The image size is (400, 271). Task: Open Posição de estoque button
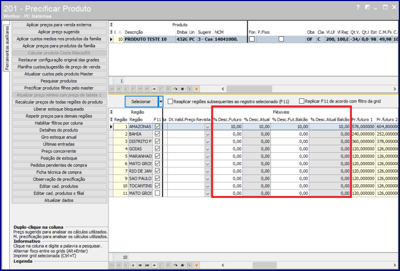(x=59, y=158)
